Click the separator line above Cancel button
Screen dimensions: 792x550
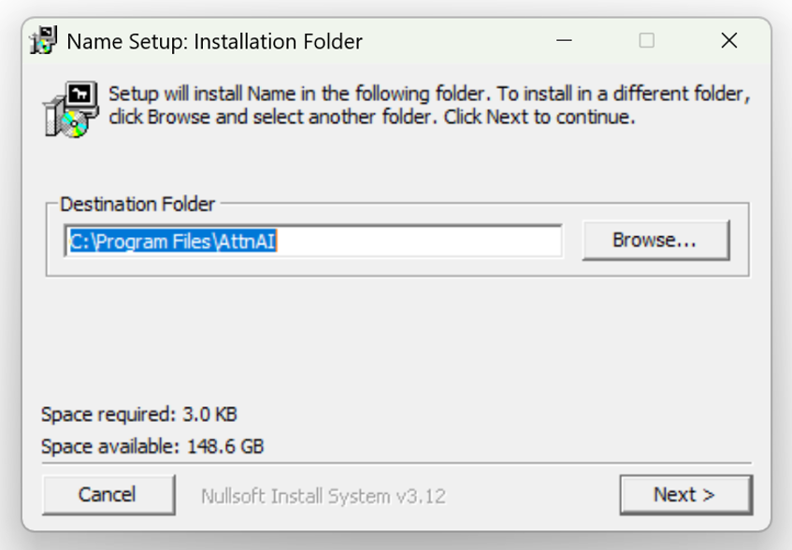coord(396,463)
